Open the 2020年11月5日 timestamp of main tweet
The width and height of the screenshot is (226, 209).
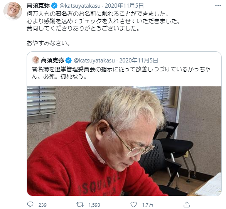click(124, 6)
